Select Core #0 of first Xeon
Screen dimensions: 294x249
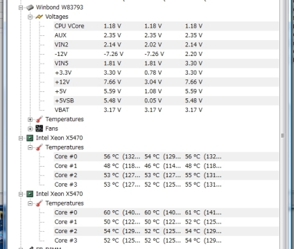pyautogui.click(x=166, y=156)
